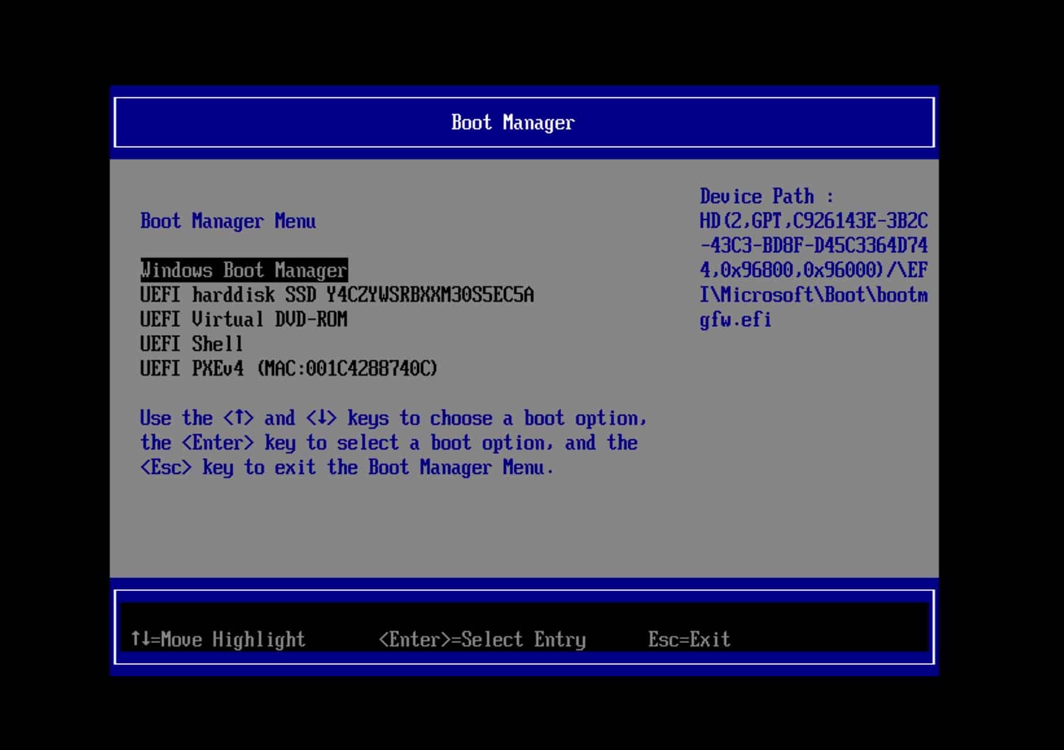This screenshot has width=1064, height=750.
Task: Click the MAC address in PXEv4 entry
Action: pyautogui.click(x=347, y=369)
